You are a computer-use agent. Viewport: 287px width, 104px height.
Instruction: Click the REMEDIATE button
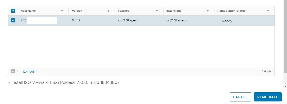(x=268, y=97)
